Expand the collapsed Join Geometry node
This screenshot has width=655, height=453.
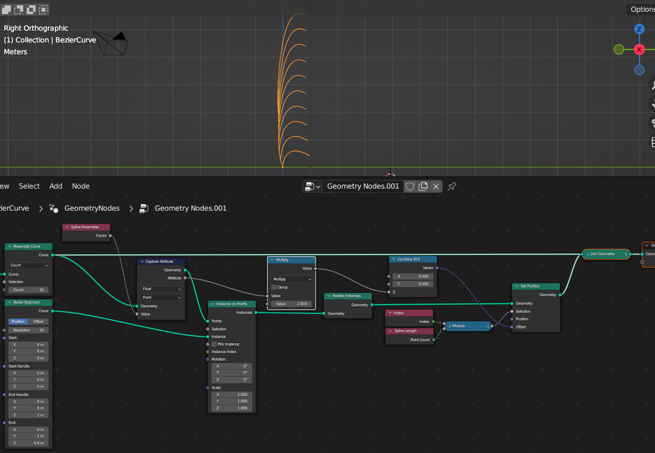[588, 254]
